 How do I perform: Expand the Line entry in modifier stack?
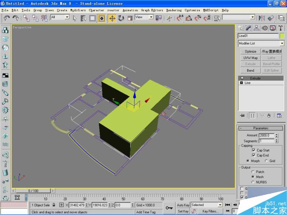coord(241,83)
